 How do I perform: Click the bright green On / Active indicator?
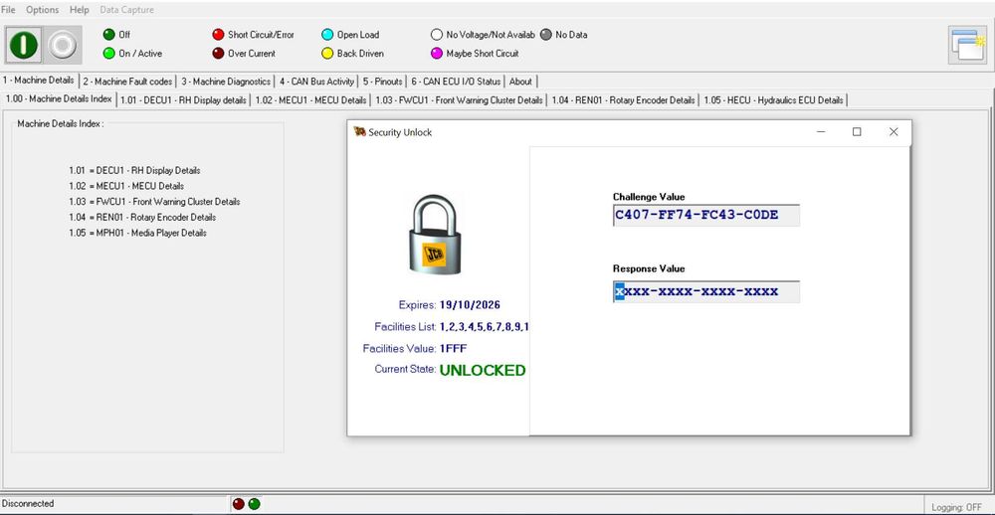(109, 54)
